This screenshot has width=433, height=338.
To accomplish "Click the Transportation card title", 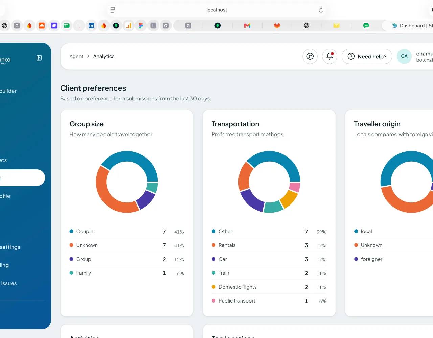I will (235, 124).
